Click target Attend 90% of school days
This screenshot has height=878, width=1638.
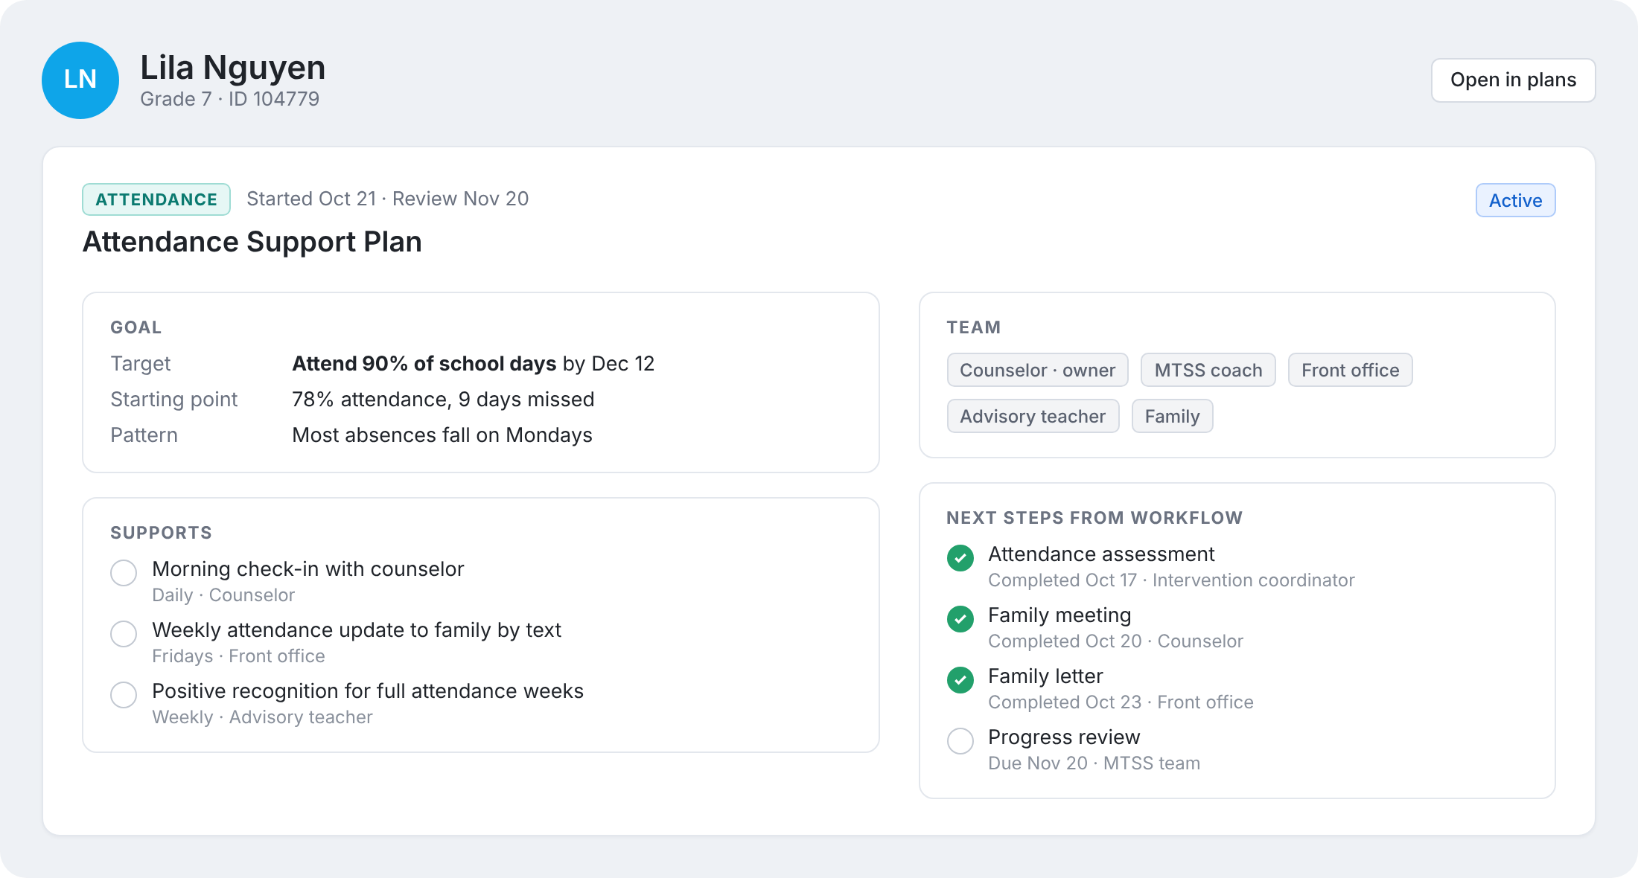(424, 364)
